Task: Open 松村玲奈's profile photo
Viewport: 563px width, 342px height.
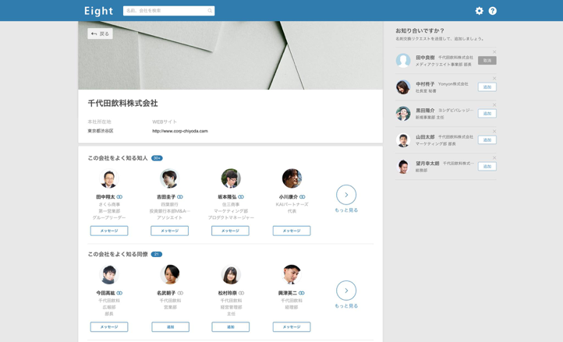Action: click(x=231, y=274)
